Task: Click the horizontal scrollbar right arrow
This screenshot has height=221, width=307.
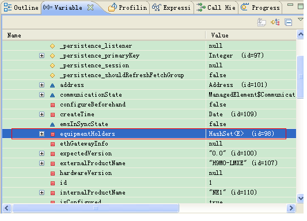Action: [x=291, y=208]
